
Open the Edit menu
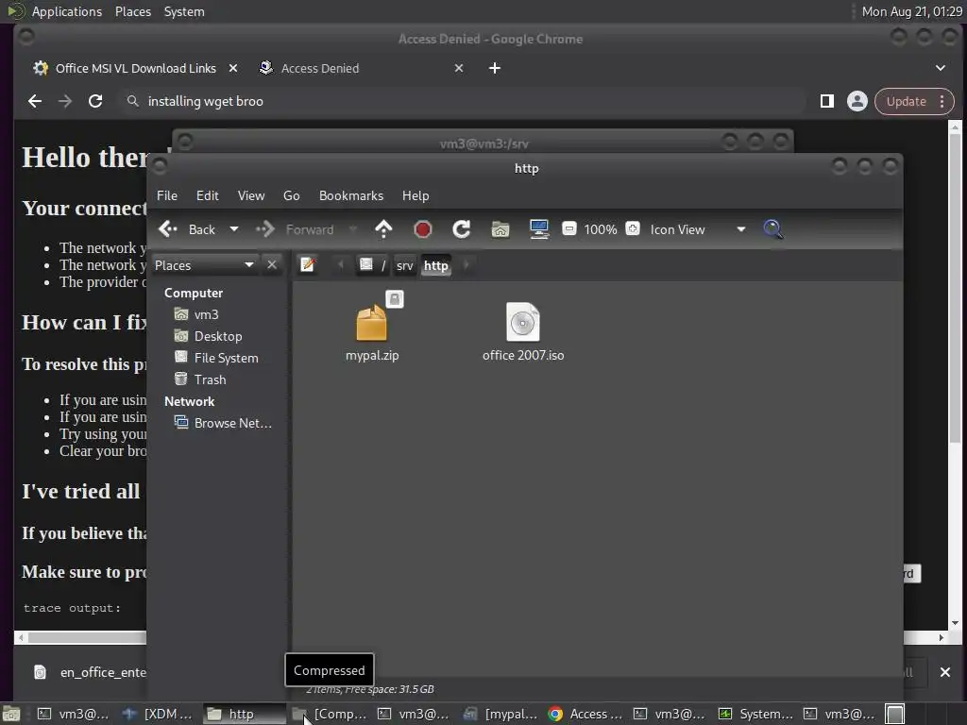point(207,195)
